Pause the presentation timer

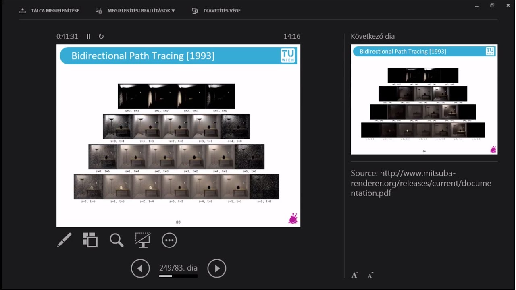point(88,36)
